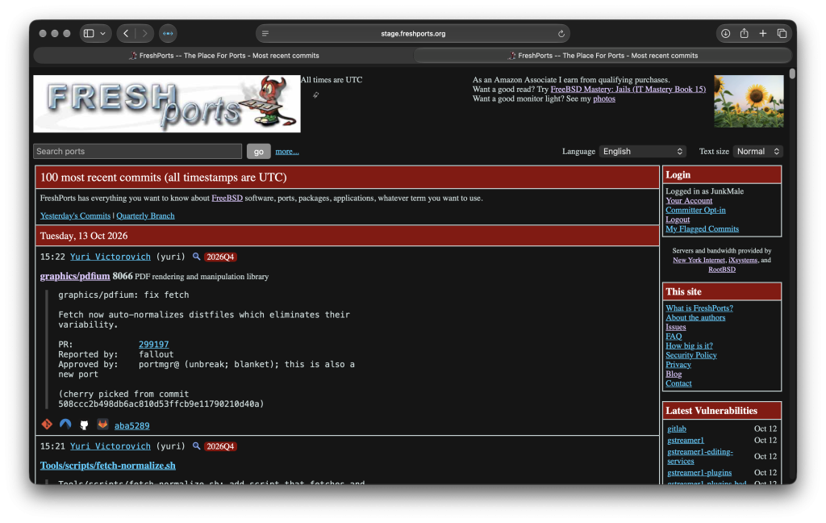
Task: Open the Text size dropdown
Action: (x=758, y=151)
